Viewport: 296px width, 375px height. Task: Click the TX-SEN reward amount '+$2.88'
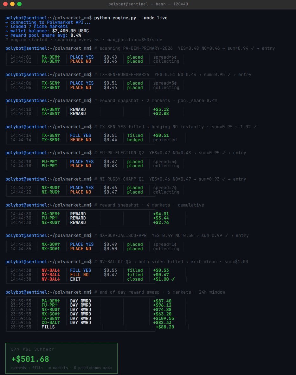161,114
